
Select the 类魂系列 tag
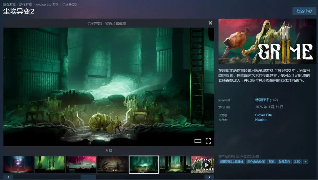[284, 162]
